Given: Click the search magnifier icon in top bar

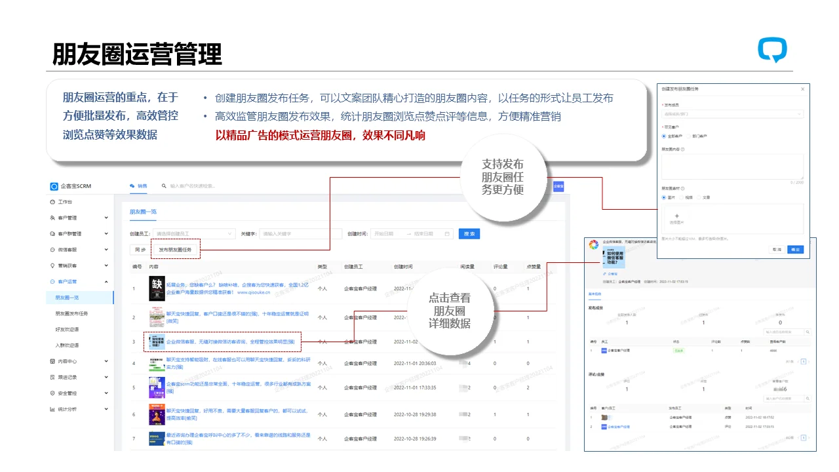Looking at the screenshot, I should pyautogui.click(x=165, y=186).
